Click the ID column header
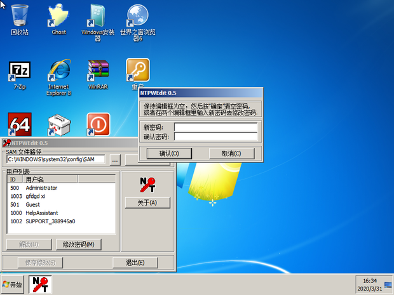Screen dimensions: 394x295 [x=15, y=179]
